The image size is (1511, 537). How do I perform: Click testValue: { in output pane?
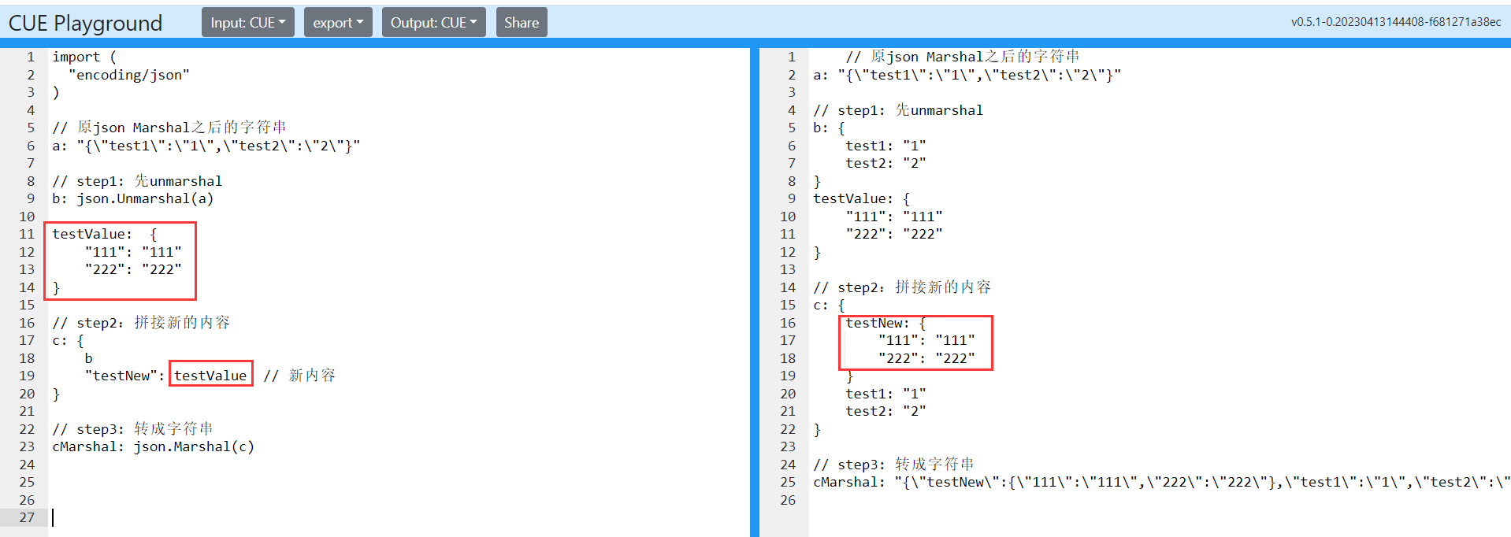[862, 198]
